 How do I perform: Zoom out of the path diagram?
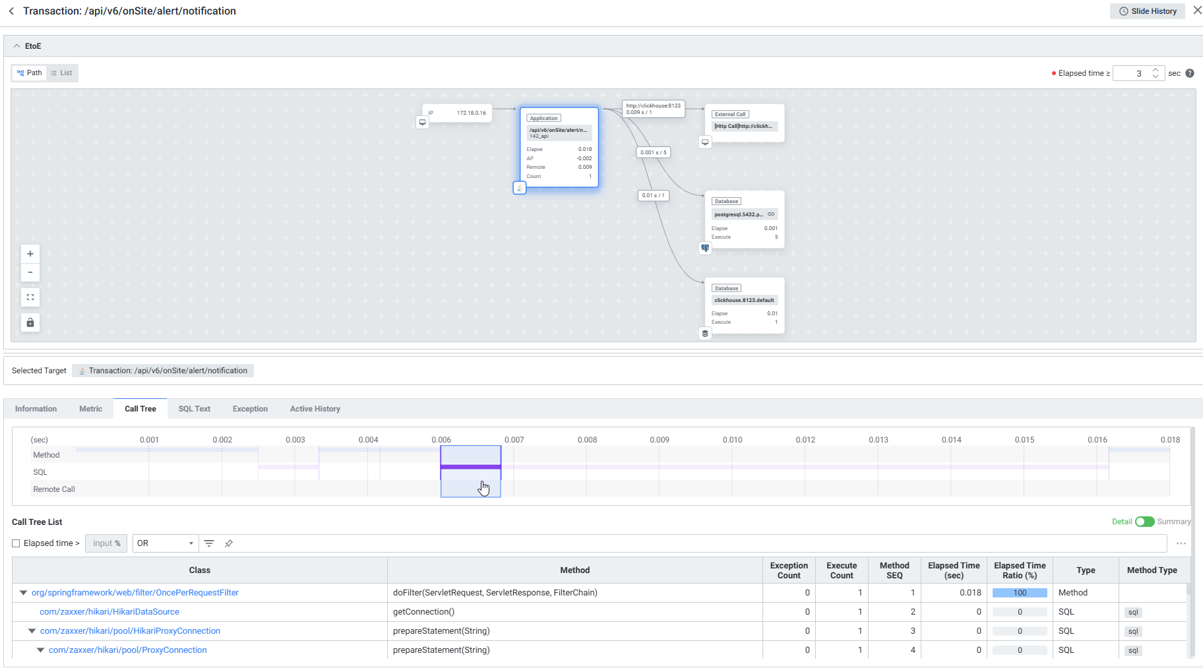[30, 272]
